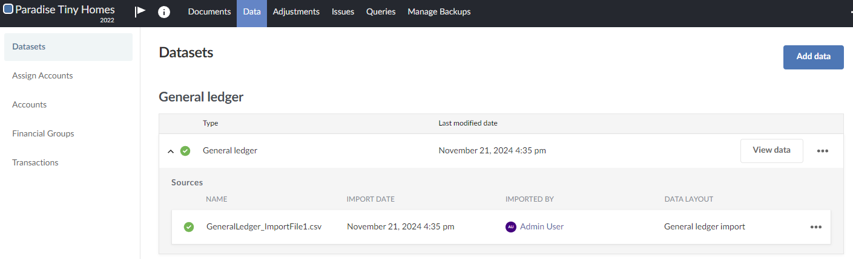Open Admin User profile link

[x=541, y=227]
